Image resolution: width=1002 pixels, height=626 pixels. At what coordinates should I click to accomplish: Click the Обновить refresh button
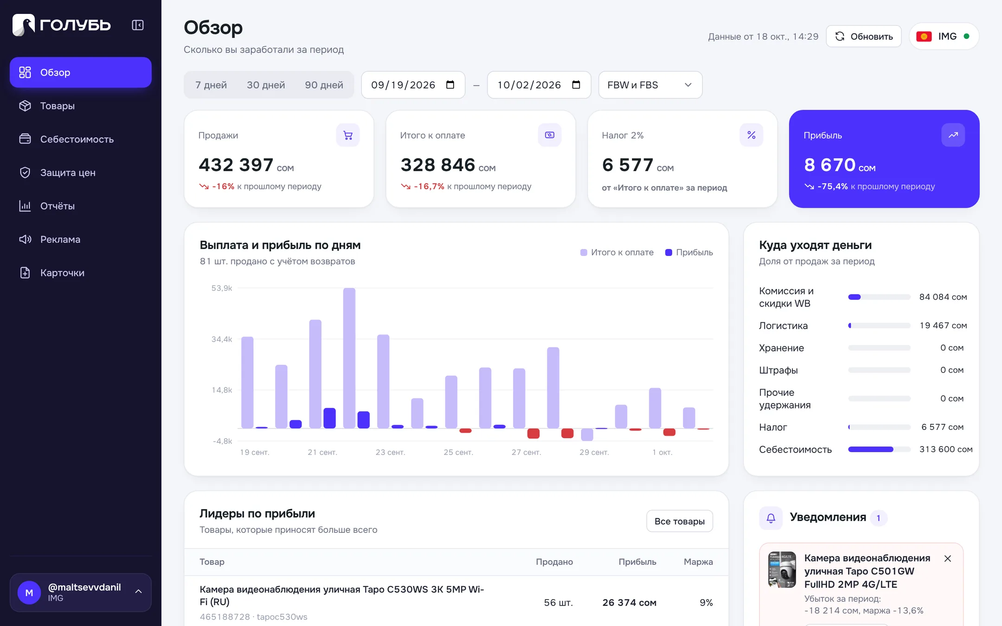click(864, 36)
